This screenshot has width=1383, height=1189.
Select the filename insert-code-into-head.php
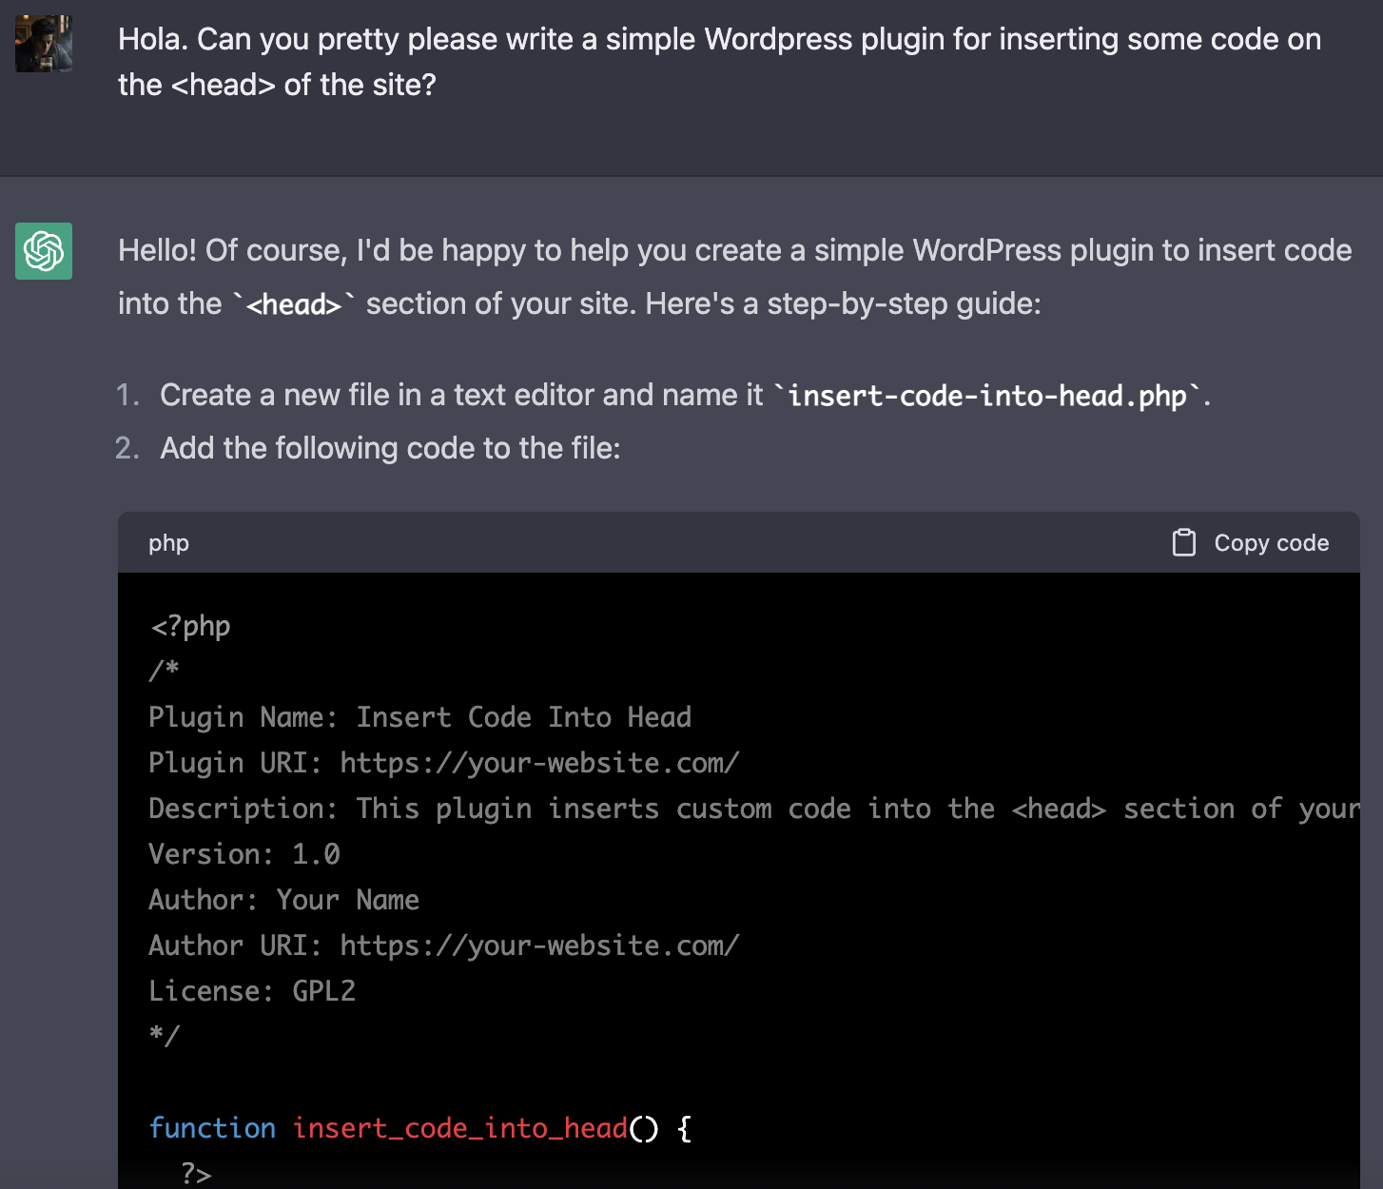coord(987,395)
